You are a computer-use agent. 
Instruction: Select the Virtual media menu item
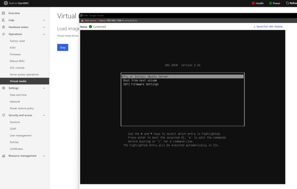[25, 81]
